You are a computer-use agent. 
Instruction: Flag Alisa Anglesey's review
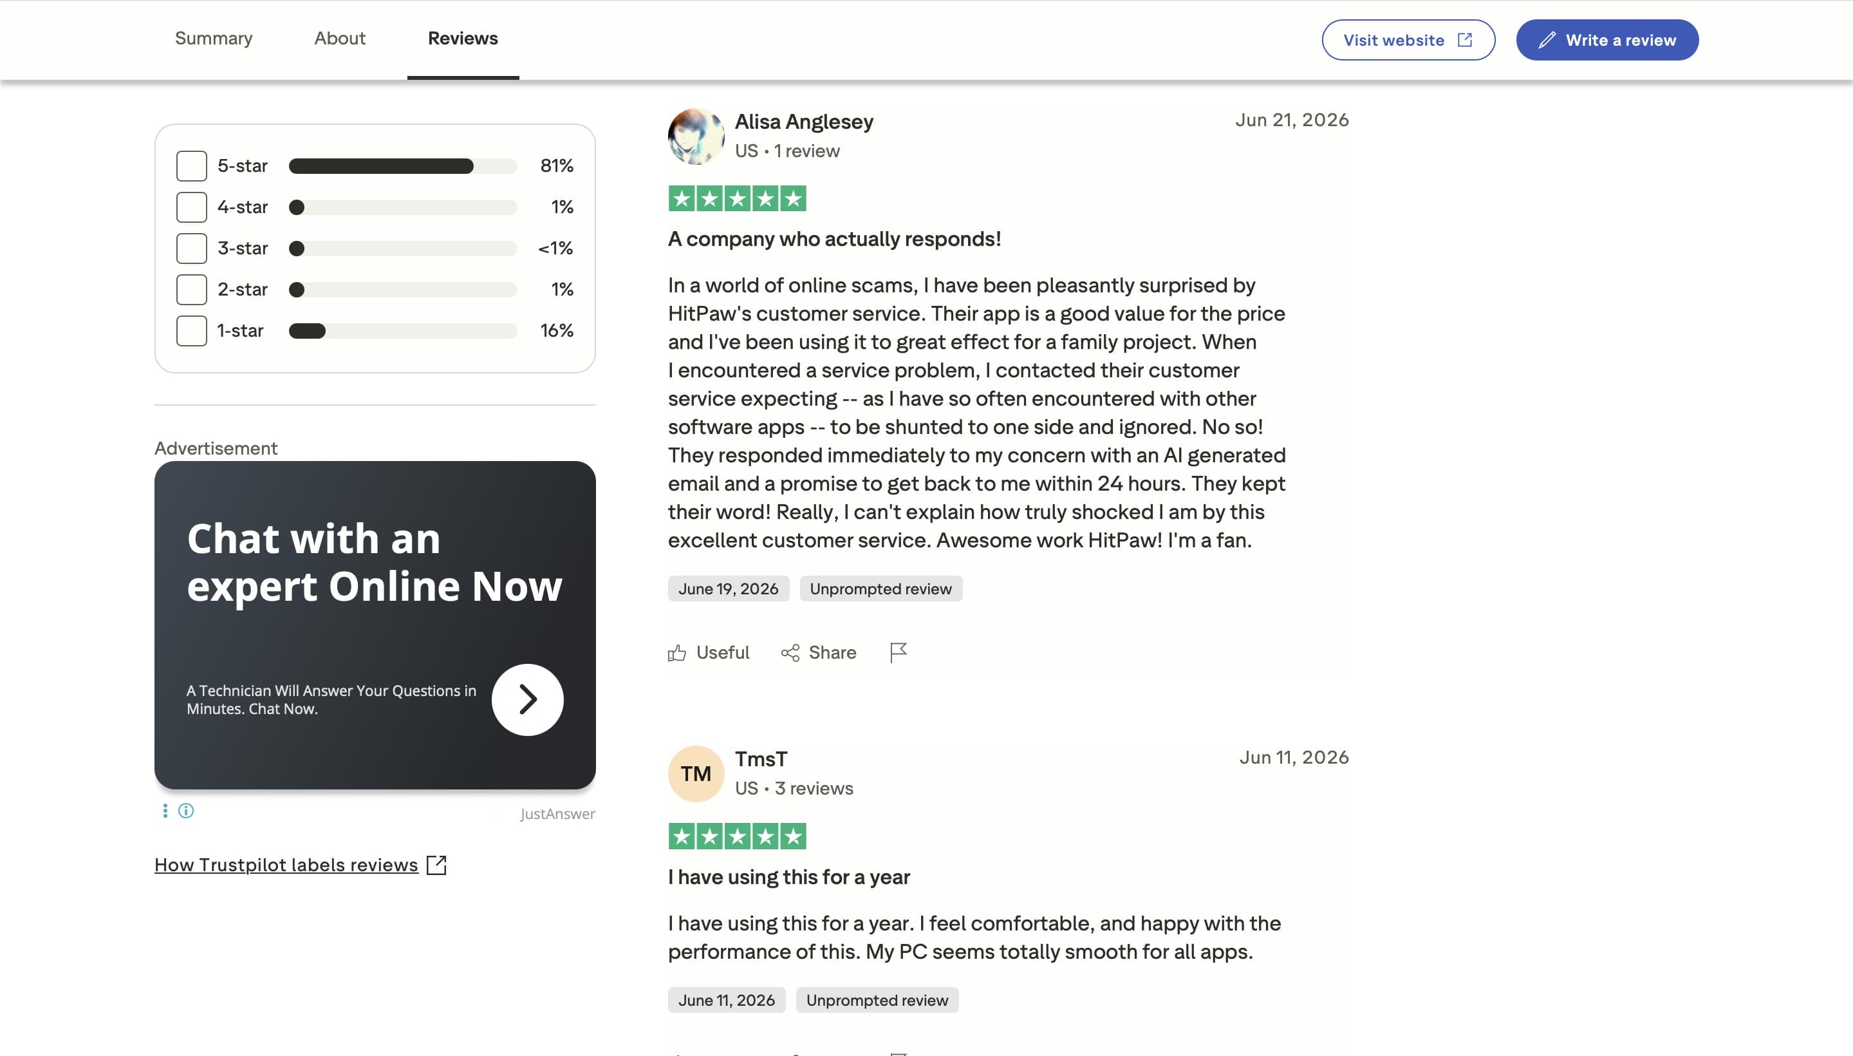899,653
